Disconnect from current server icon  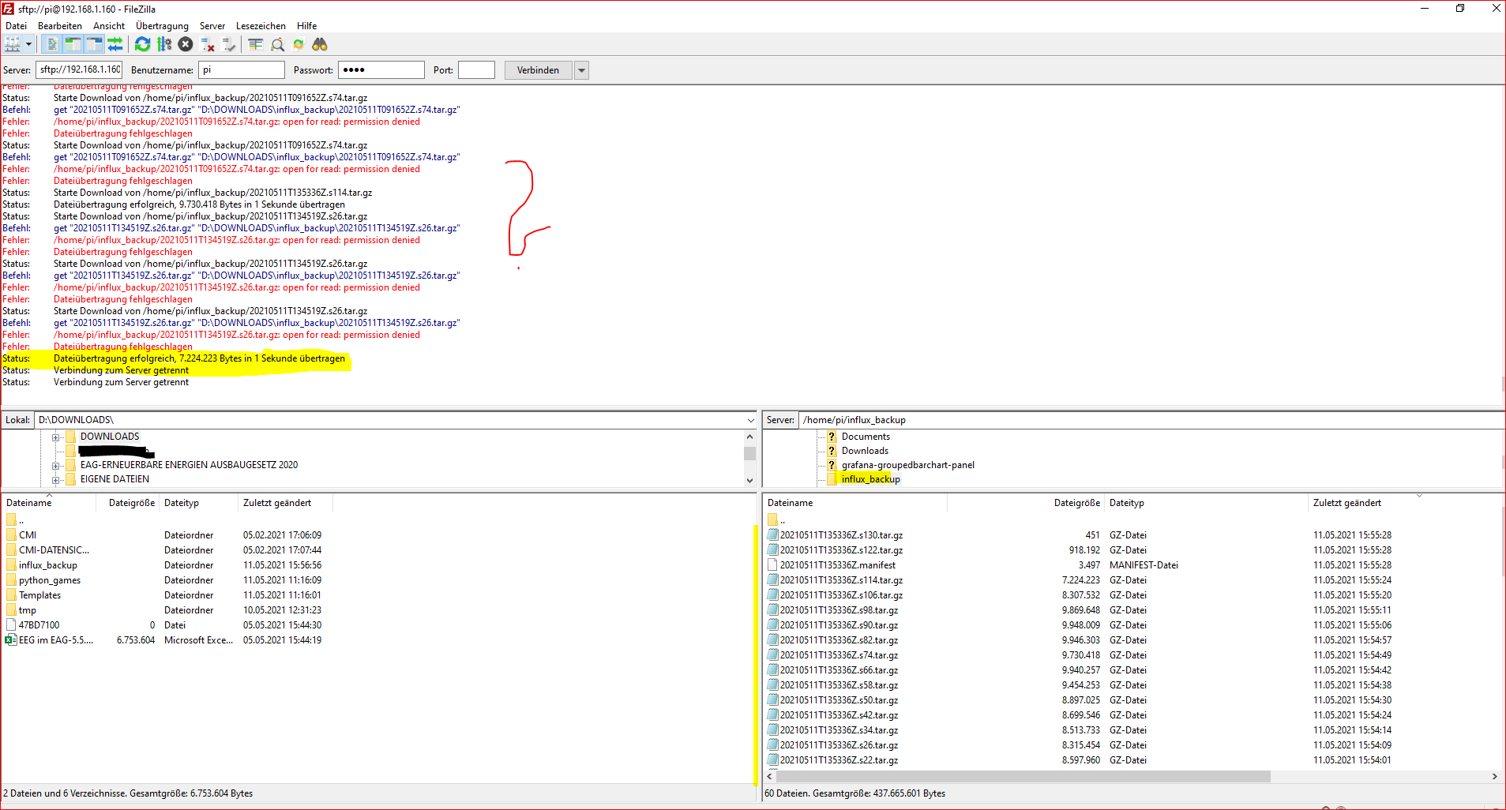coord(208,44)
